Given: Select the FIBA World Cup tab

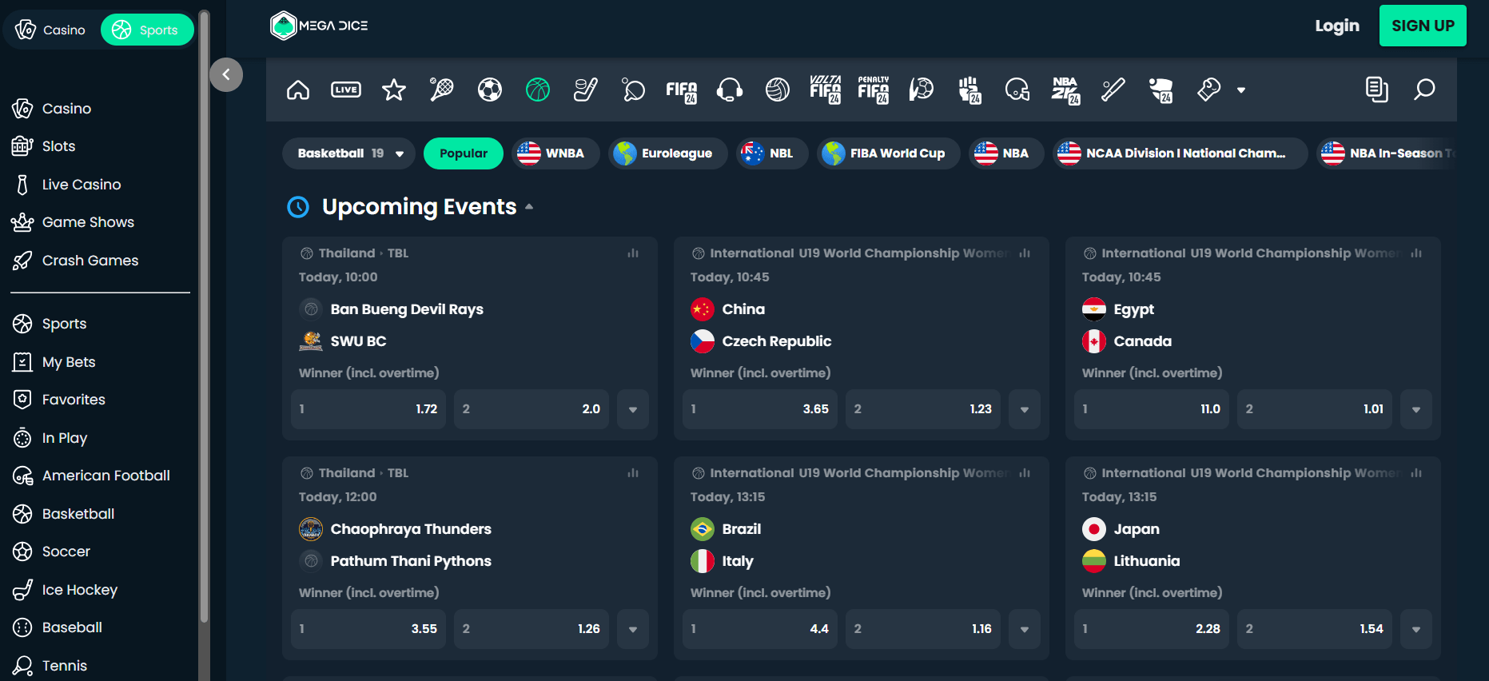Looking at the screenshot, I should click(x=889, y=153).
